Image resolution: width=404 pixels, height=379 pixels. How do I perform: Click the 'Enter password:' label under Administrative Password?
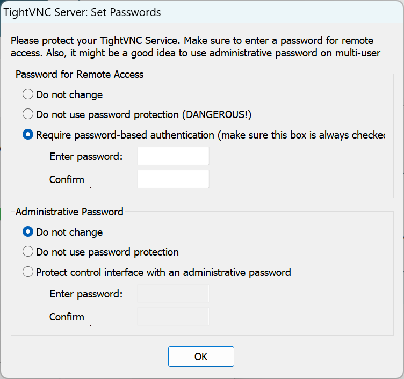[x=86, y=294]
